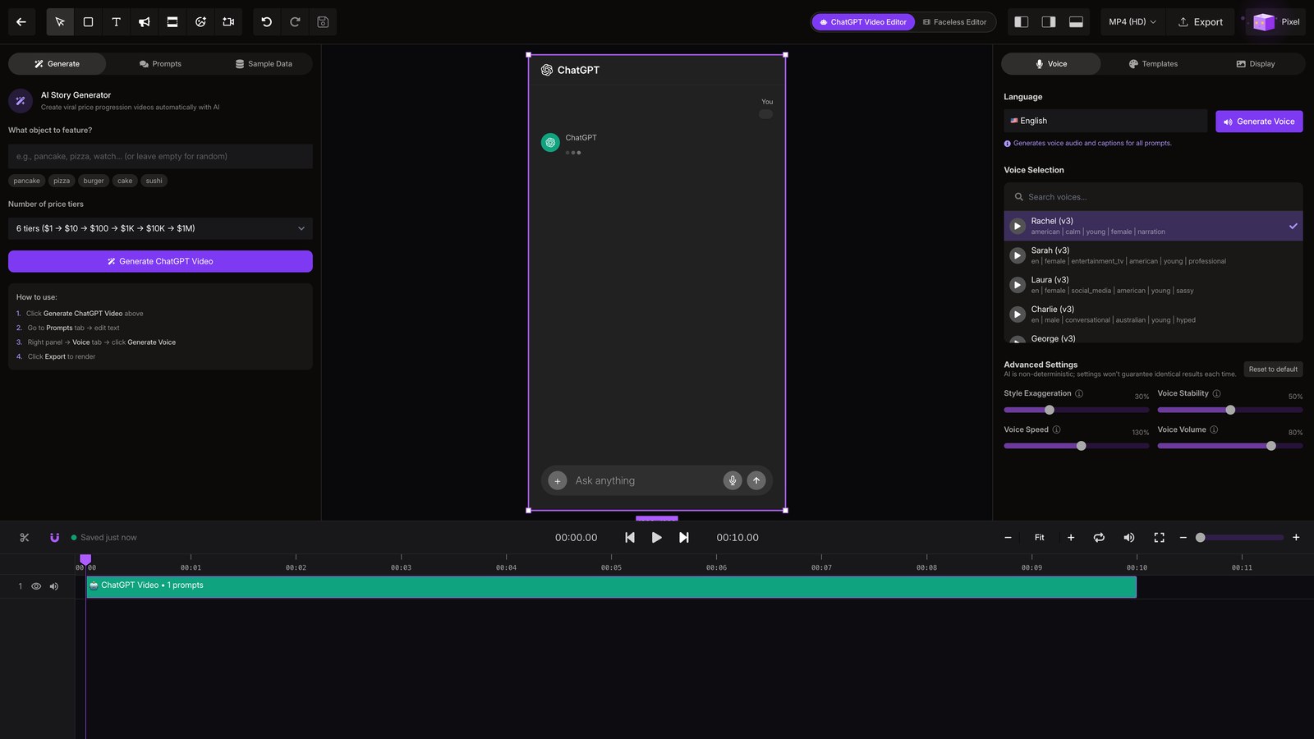
Task: Select the pointer selection tool
Action: tap(60, 22)
